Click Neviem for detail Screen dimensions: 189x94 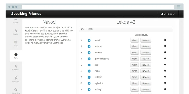[146, 40]
